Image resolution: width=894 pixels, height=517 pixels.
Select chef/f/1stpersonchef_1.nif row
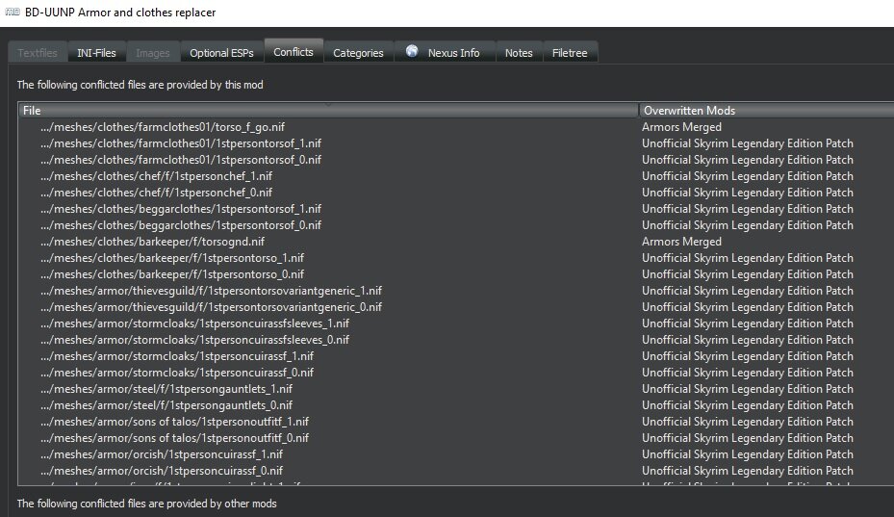click(x=455, y=176)
